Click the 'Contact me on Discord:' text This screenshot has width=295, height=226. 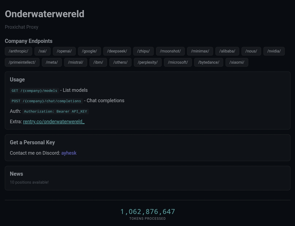point(35,153)
